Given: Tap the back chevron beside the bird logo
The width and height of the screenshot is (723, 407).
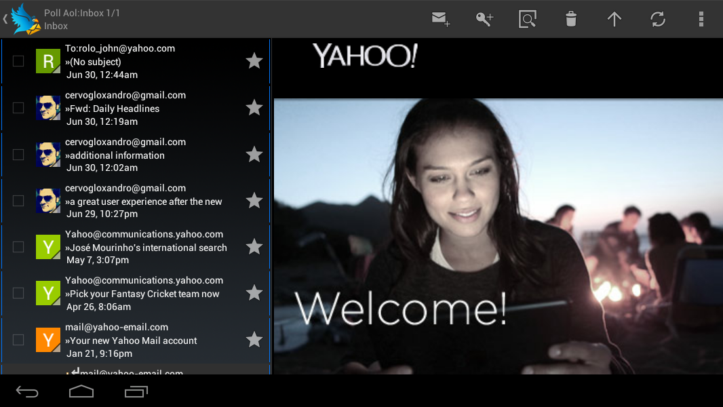Looking at the screenshot, I should click(5, 20).
